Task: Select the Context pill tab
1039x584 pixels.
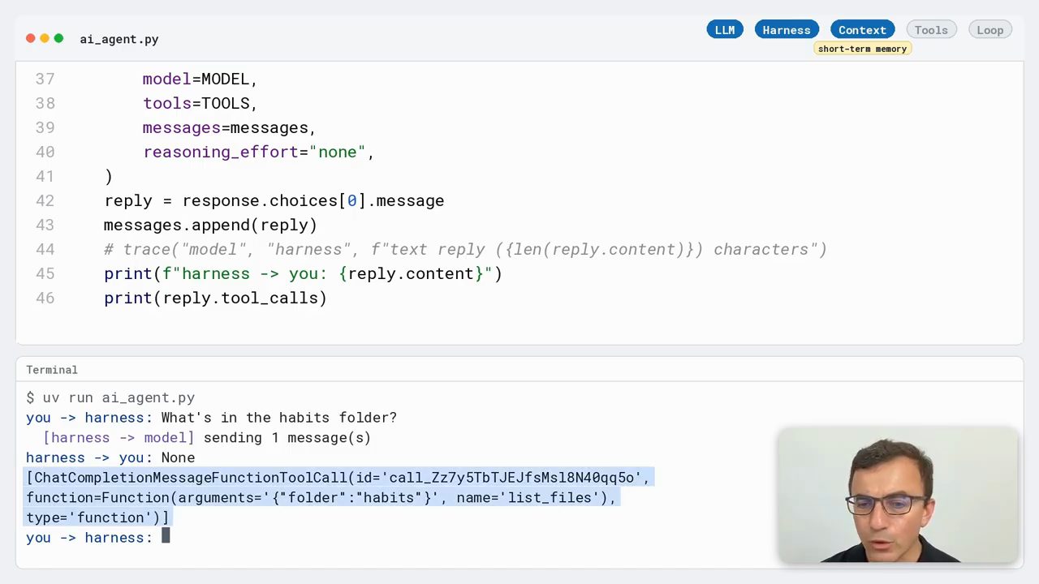Action: 862,30
